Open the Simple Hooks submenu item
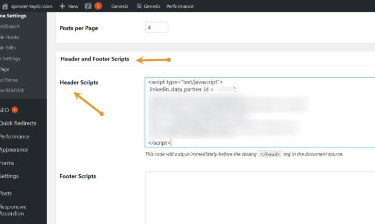Screen dimensions: 375x224 click(x=10, y=37)
